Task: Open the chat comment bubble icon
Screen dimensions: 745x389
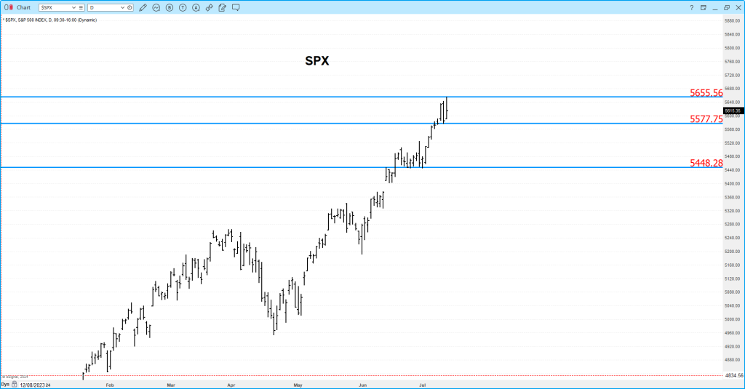Action: coord(236,7)
